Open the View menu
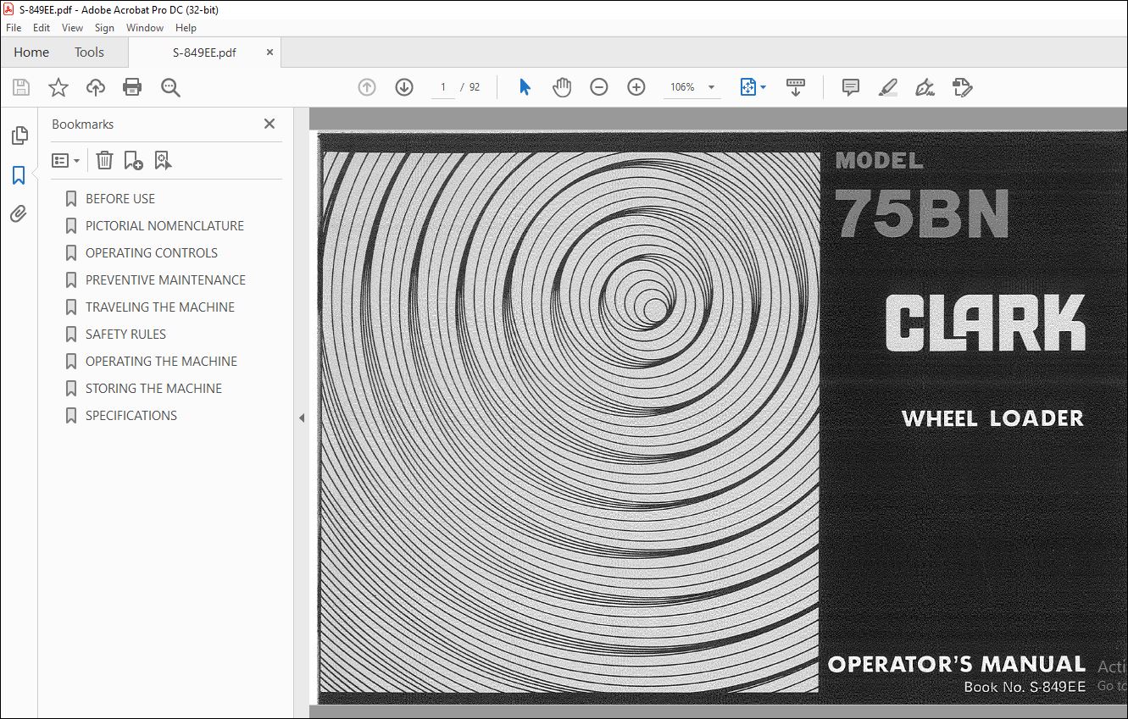Viewport: 1128px width, 719px height. click(72, 28)
